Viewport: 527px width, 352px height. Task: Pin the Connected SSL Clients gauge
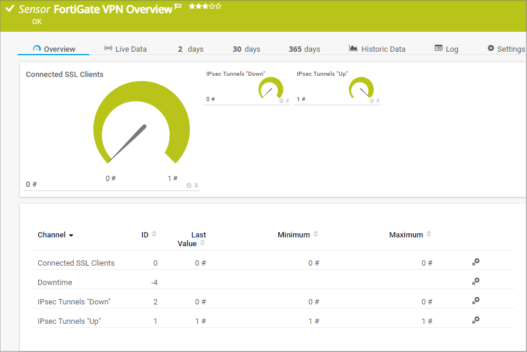pyautogui.click(x=196, y=186)
